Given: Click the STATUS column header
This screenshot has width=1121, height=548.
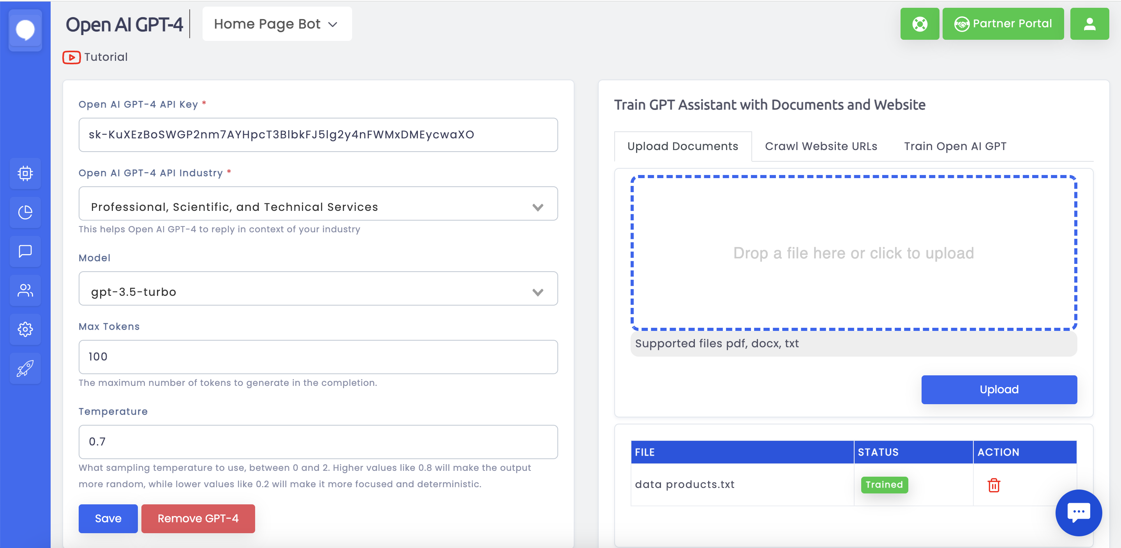Looking at the screenshot, I should (x=913, y=452).
